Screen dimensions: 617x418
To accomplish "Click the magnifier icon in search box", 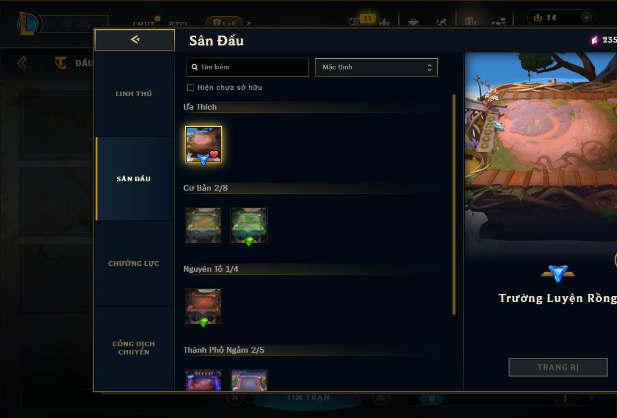I will point(194,67).
